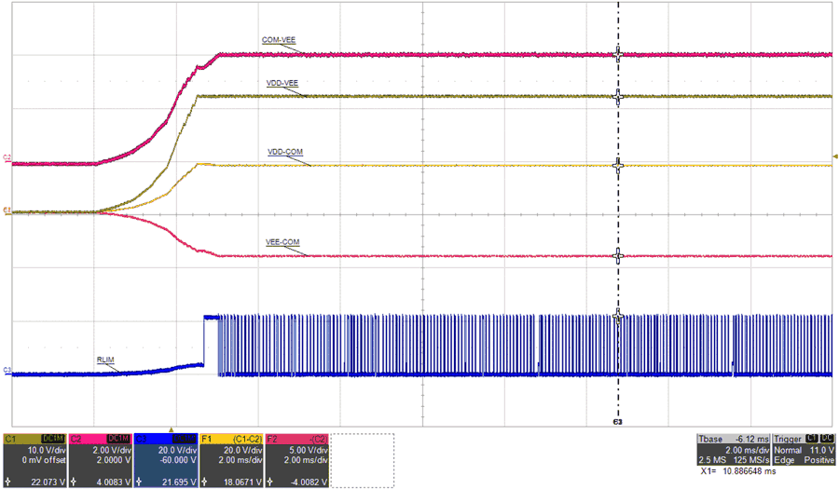Image resolution: width=839 pixels, height=489 pixels.
Task: Select cursor marker on VEE-COM trace
Action: 618,256
